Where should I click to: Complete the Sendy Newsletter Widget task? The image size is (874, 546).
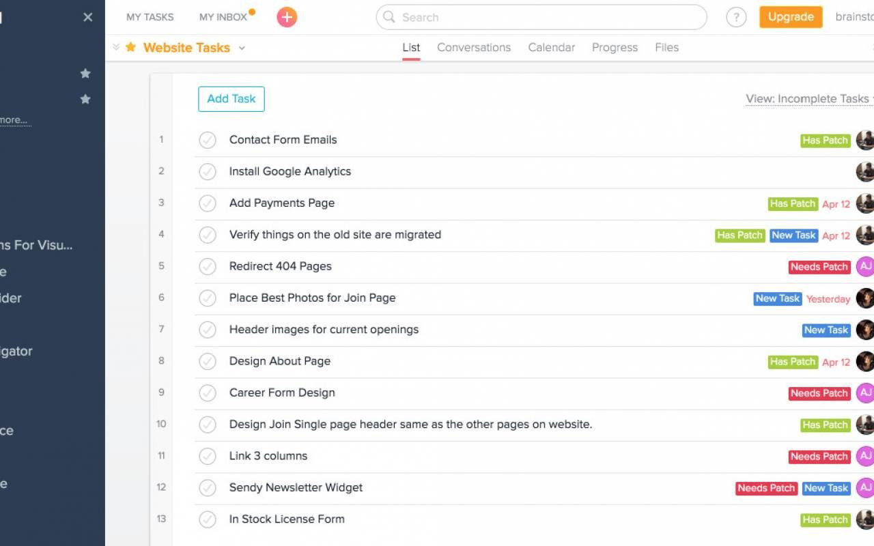(x=208, y=487)
